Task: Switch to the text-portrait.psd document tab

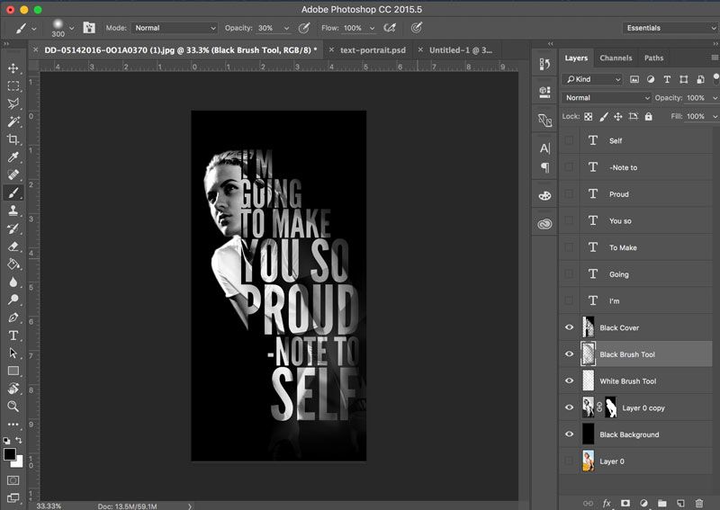Action: click(373, 50)
